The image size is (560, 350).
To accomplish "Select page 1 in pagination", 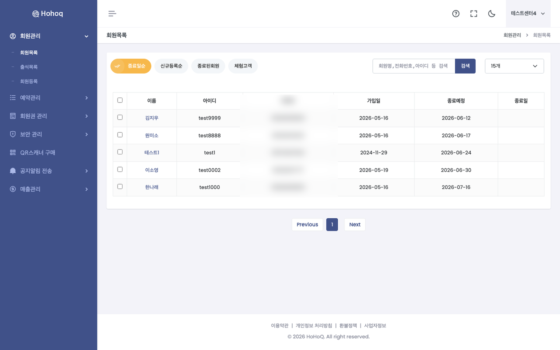I will [x=332, y=224].
